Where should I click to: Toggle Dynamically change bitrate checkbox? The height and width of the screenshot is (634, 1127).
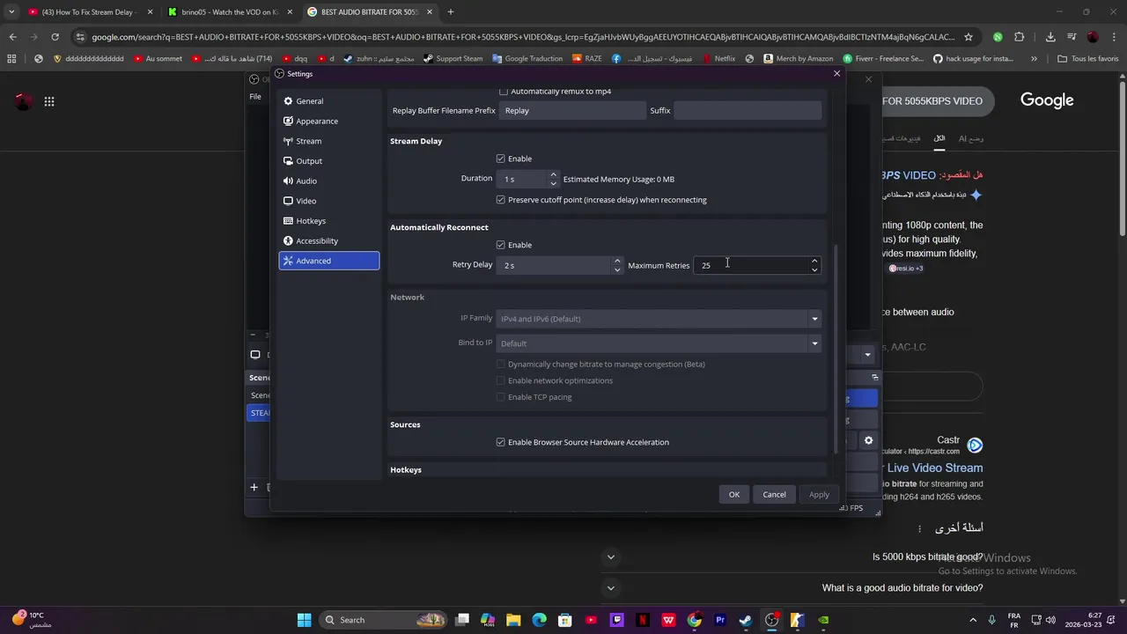[501, 364]
